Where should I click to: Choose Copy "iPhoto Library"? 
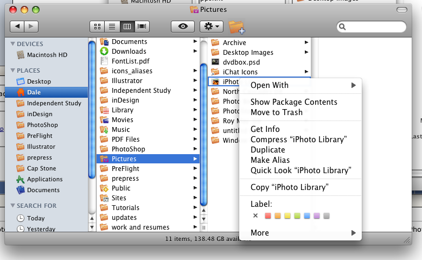pos(300,187)
